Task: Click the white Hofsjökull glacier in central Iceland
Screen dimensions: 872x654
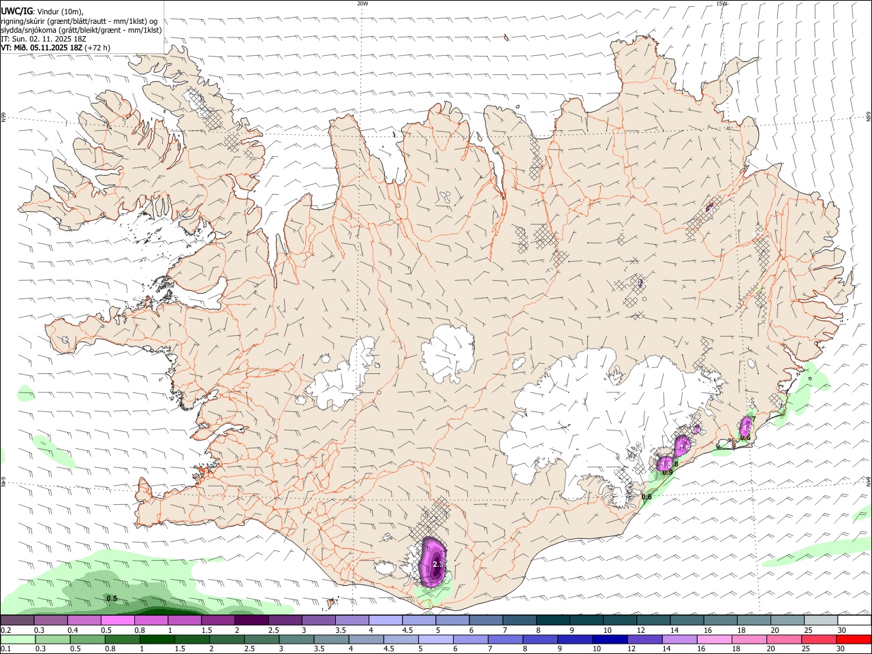Action: (x=448, y=352)
